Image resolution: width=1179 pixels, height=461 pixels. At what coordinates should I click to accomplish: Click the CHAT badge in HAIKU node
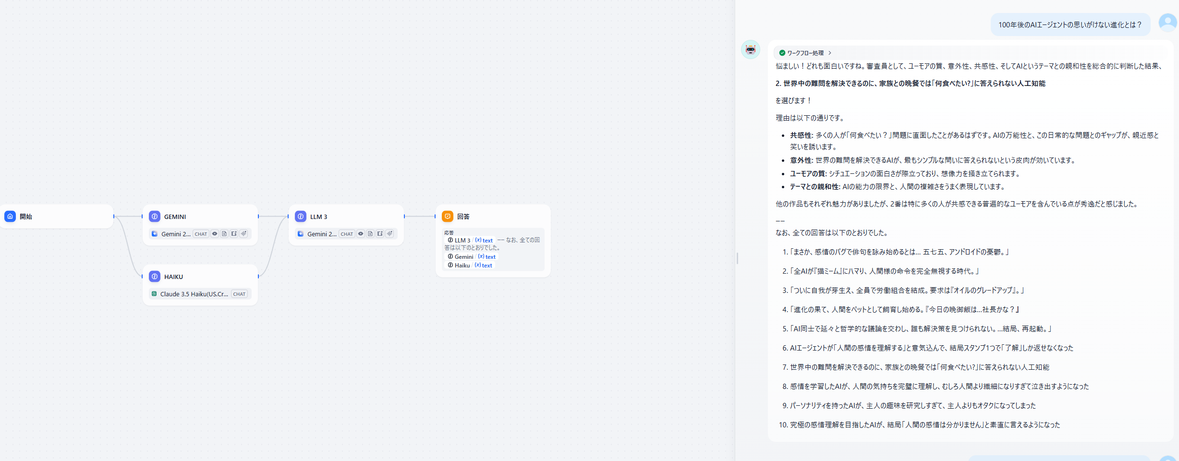coord(239,294)
